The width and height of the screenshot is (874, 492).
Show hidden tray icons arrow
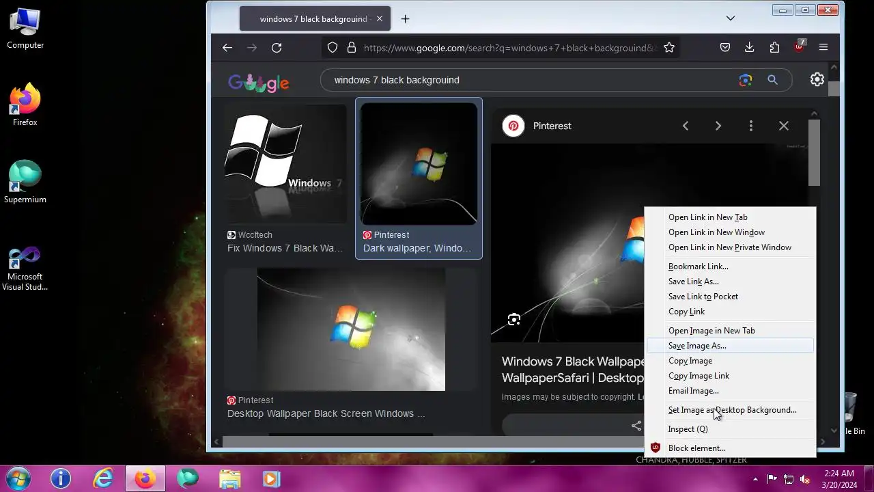tap(755, 479)
